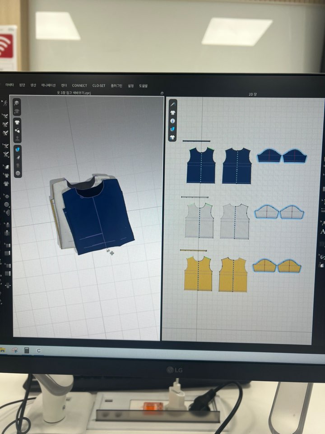Open the 원단 menu
This screenshot has width=325, height=434.
21,85
